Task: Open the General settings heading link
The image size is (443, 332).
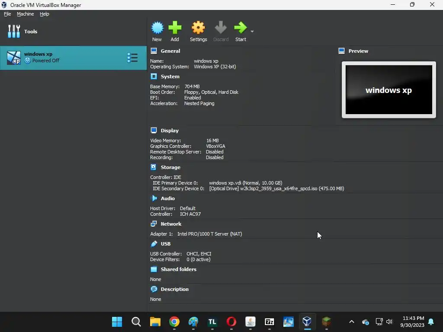Action: point(170,51)
